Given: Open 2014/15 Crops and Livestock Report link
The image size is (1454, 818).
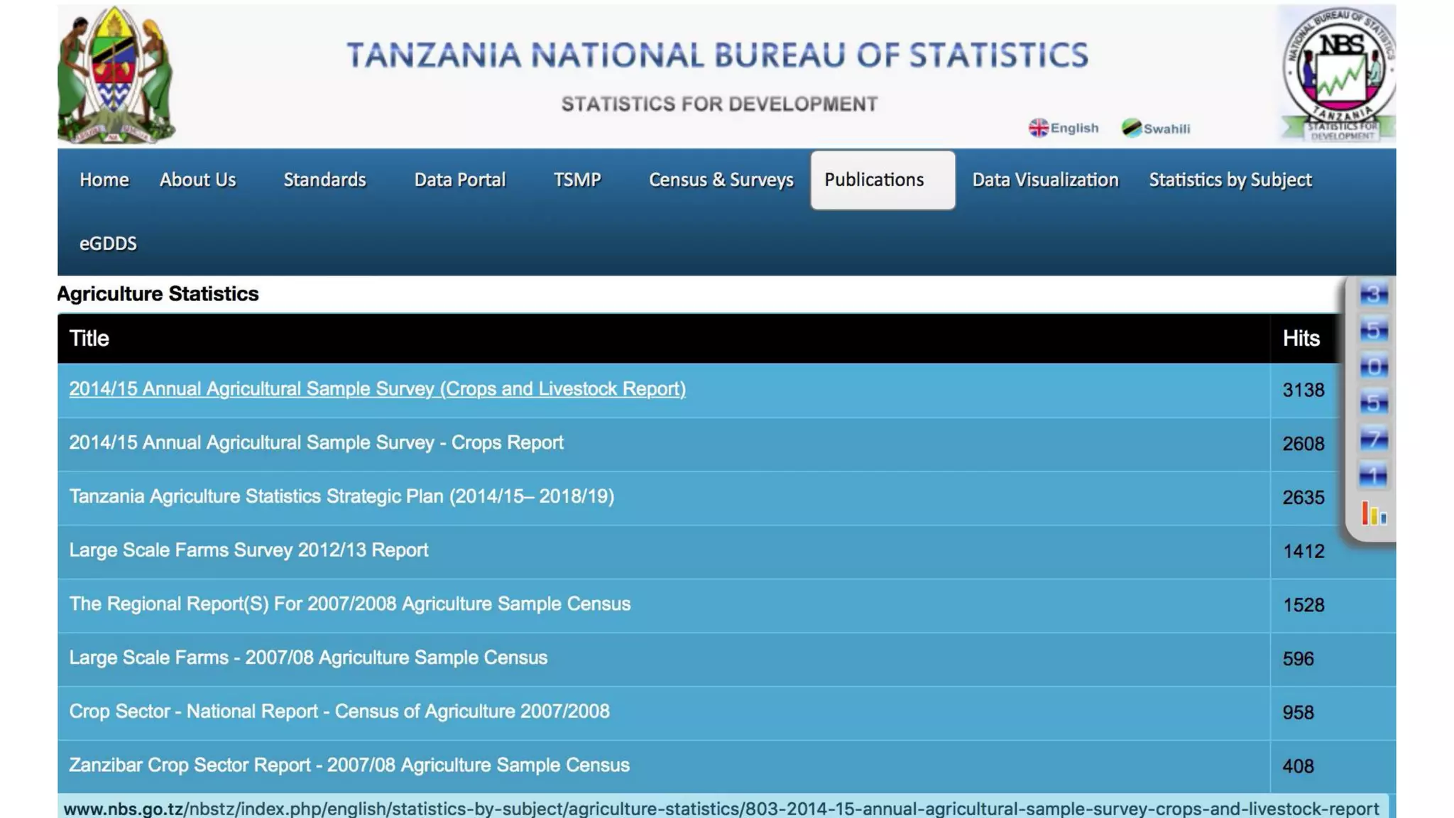Looking at the screenshot, I should point(377,389).
